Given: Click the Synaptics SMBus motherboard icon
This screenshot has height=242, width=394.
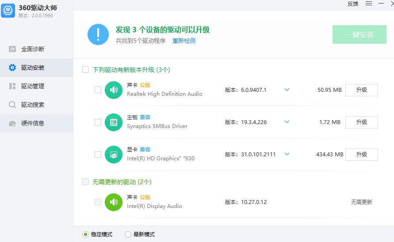Looking at the screenshot, I should (114, 122).
